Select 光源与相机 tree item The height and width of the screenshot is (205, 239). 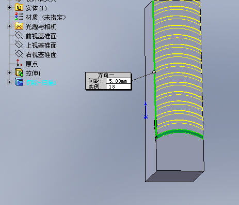point(41,27)
